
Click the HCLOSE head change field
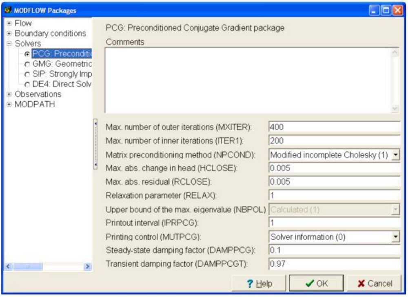pos(335,168)
